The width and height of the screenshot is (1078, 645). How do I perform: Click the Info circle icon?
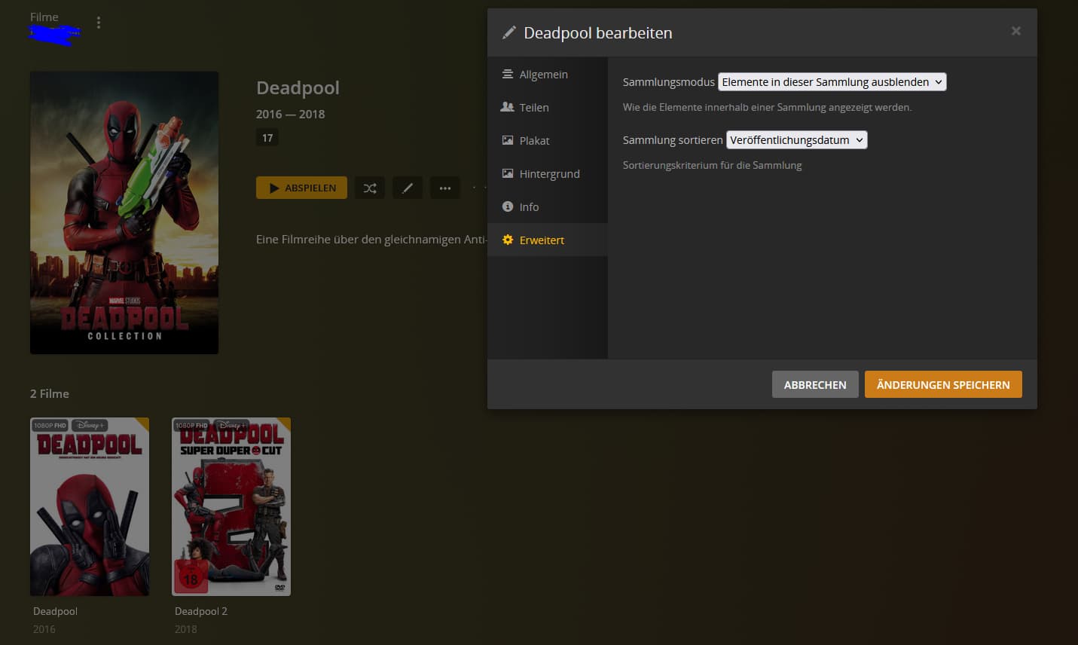coord(508,206)
